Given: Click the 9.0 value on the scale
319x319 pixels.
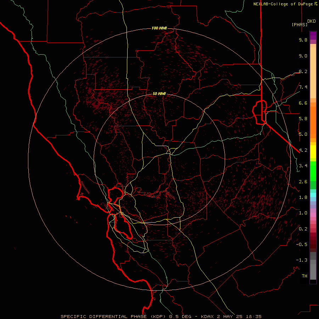Looking at the screenshot, I should coord(303,56).
